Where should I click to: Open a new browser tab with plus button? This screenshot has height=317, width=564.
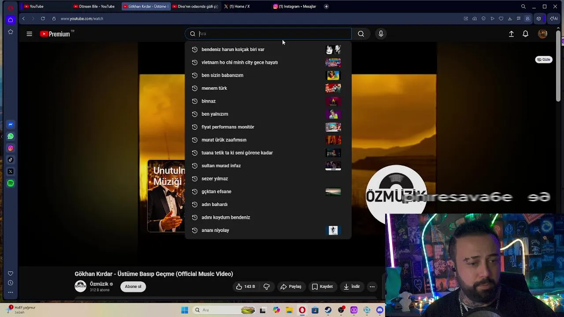tap(326, 6)
